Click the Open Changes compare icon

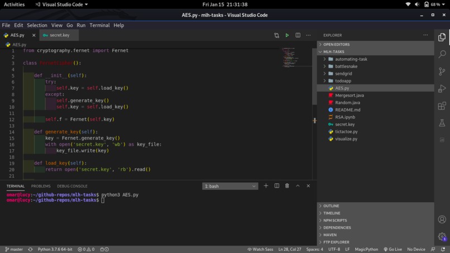click(276, 35)
